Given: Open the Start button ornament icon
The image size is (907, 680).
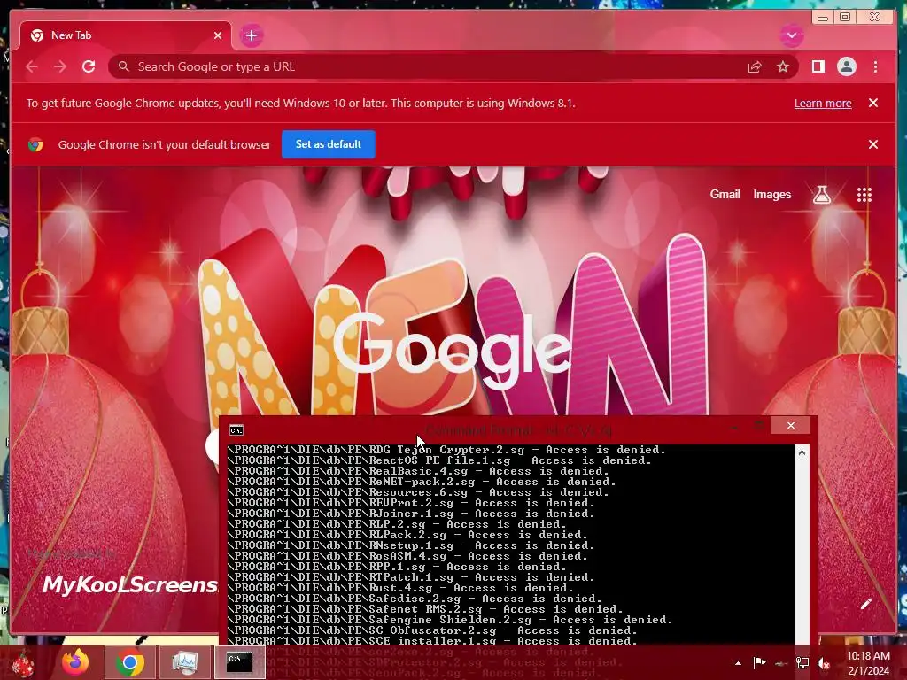Looking at the screenshot, I should (x=23, y=664).
